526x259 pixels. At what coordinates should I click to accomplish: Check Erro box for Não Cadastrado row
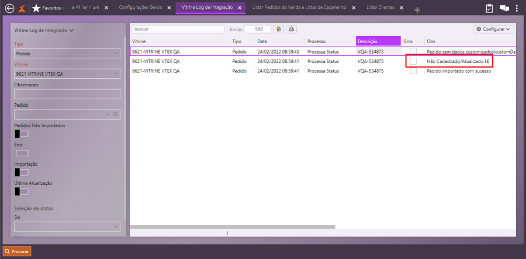point(413,61)
